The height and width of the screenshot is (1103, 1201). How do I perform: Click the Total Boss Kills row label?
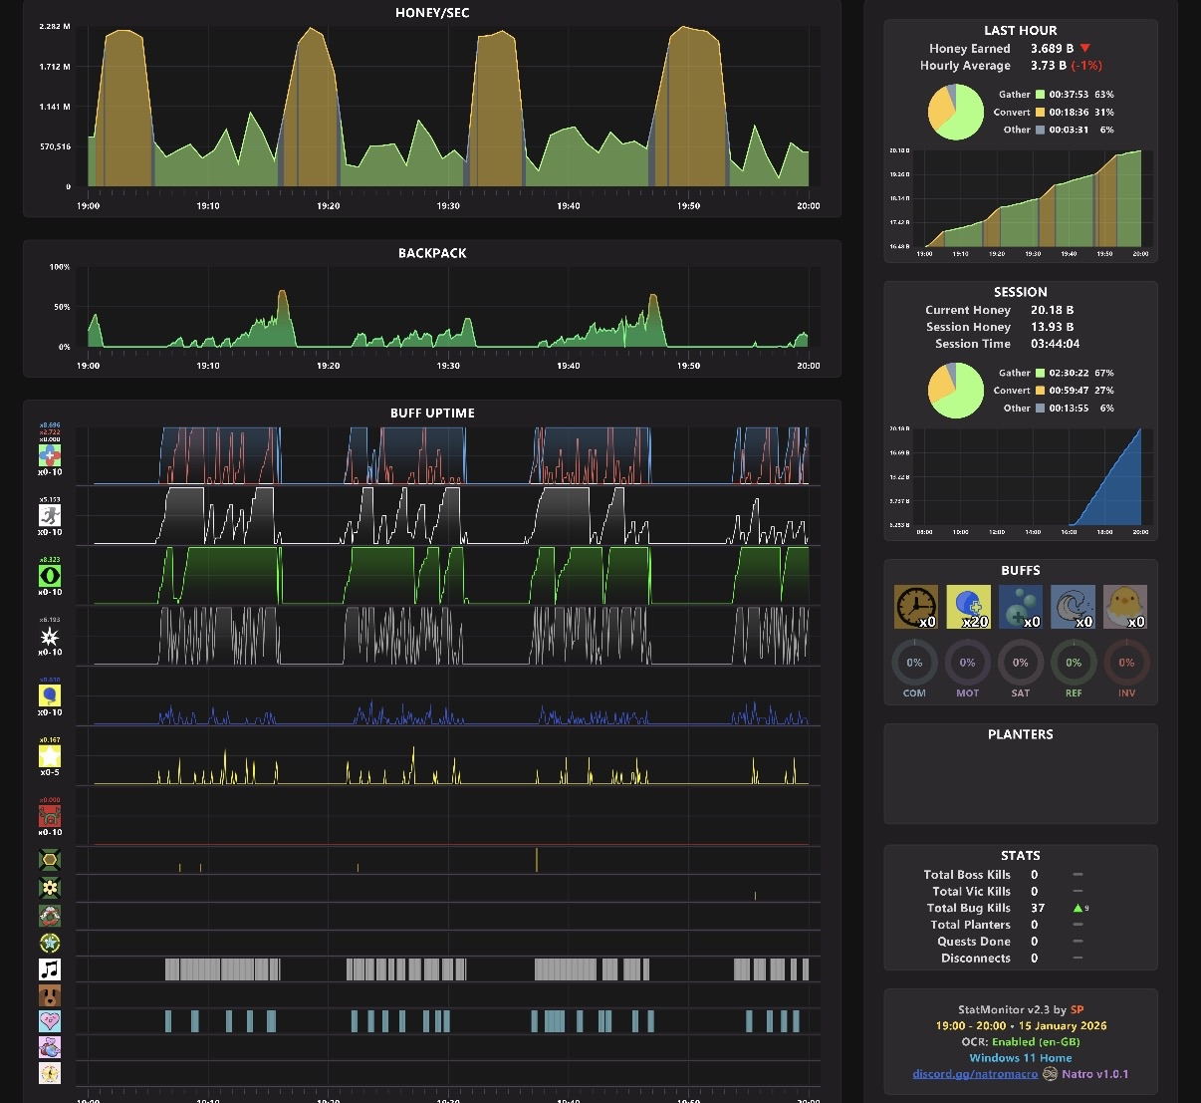click(x=967, y=875)
